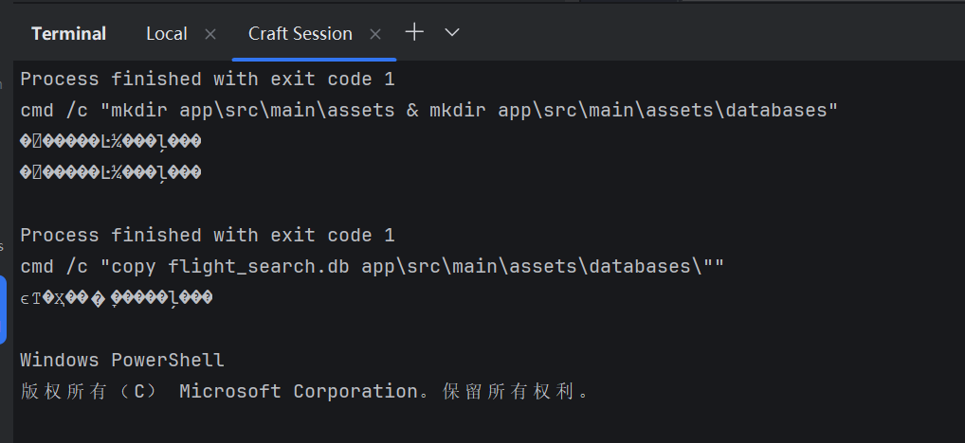Click the "Windows PowerShell" line
This screenshot has width=965, height=443.
coord(122,360)
